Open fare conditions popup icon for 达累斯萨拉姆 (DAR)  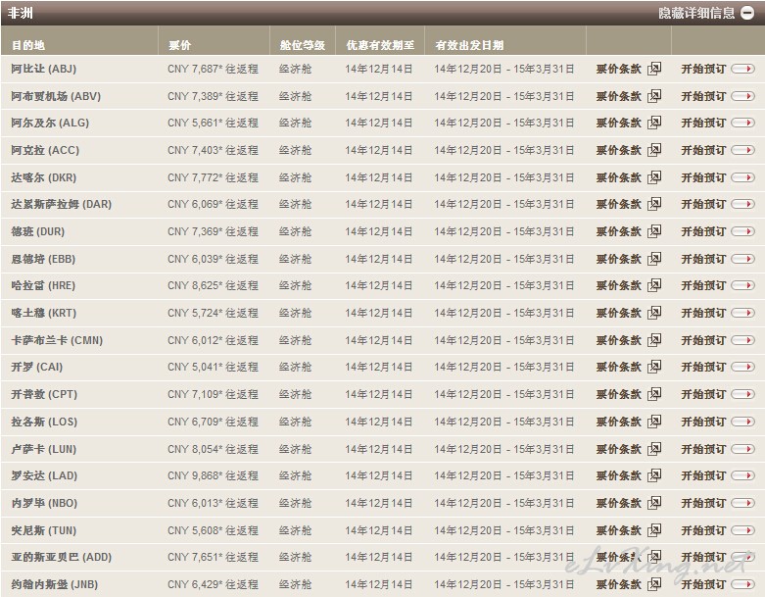(654, 204)
